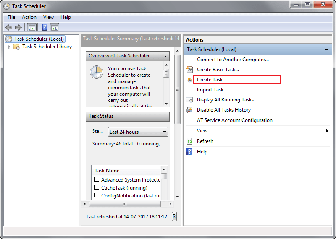
Task: Click the right arrow of horizontal scrollbar
Action: pyautogui.click(x=170, y=204)
